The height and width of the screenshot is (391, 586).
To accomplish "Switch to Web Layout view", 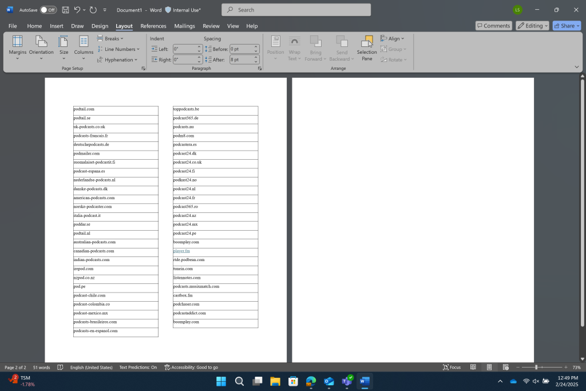I will coord(506,368).
